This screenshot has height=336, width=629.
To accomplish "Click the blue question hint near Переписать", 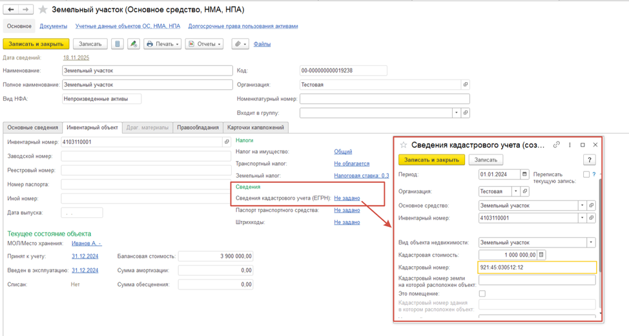I will 594,174.
